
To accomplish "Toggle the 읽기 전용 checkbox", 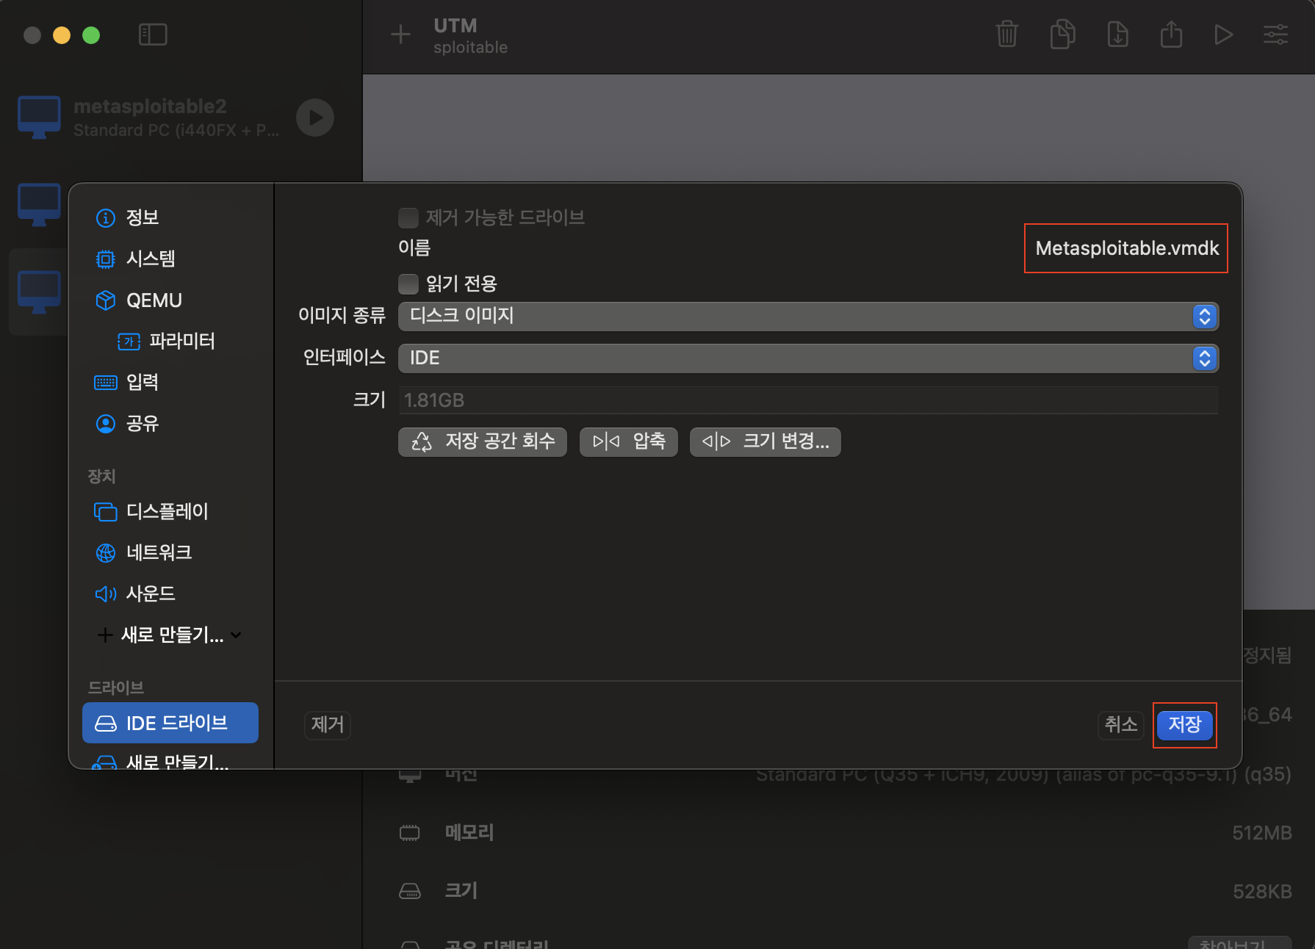I will pos(408,284).
